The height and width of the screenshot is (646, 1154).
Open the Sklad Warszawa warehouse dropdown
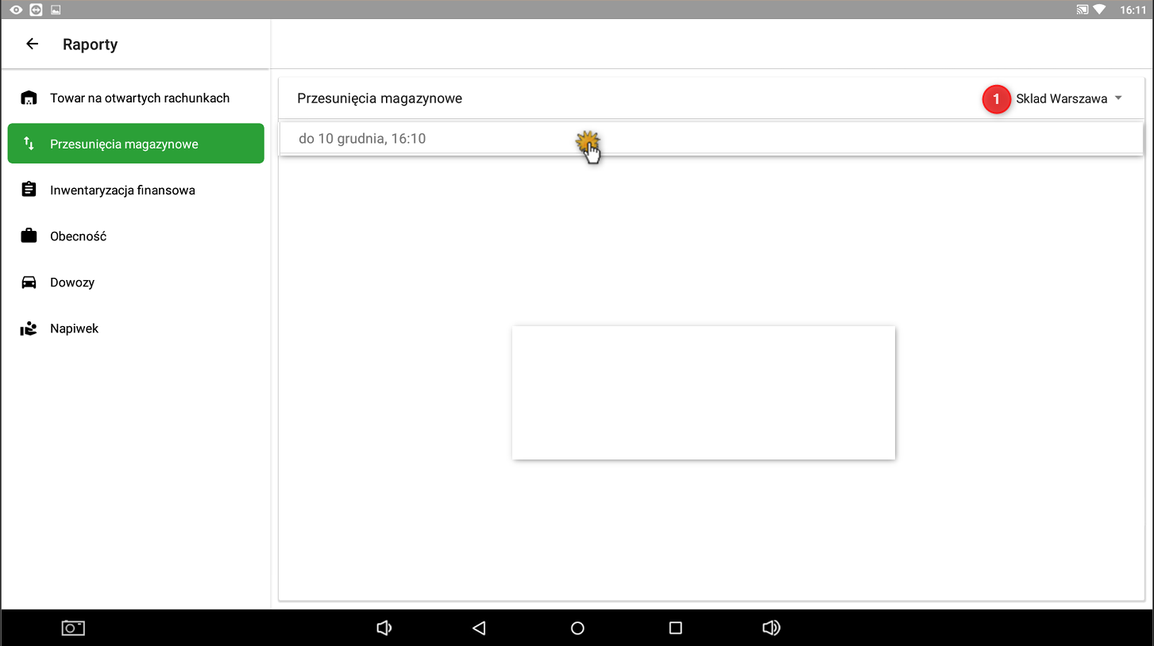pyautogui.click(x=1061, y=99)
